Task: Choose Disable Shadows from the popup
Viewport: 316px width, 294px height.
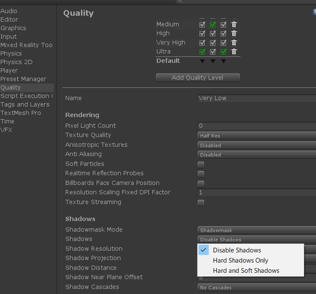Action: pos(251,250)
